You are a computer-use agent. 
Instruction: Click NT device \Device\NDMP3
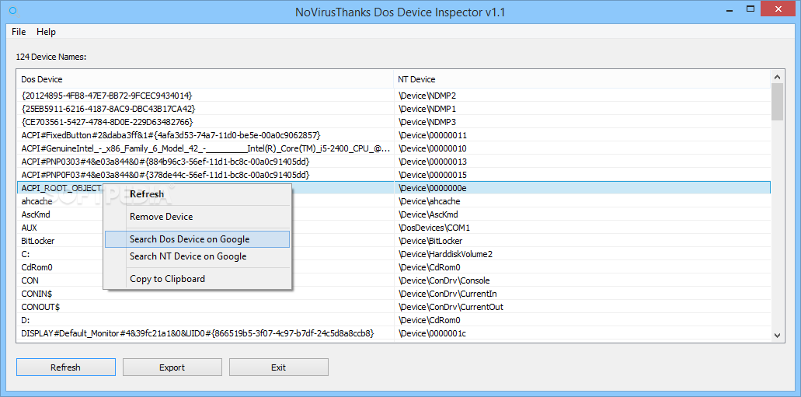[x=427, y=122]
